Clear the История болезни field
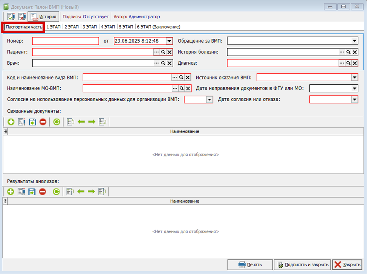This screenshot has width=367, height=274. point(355,52)
